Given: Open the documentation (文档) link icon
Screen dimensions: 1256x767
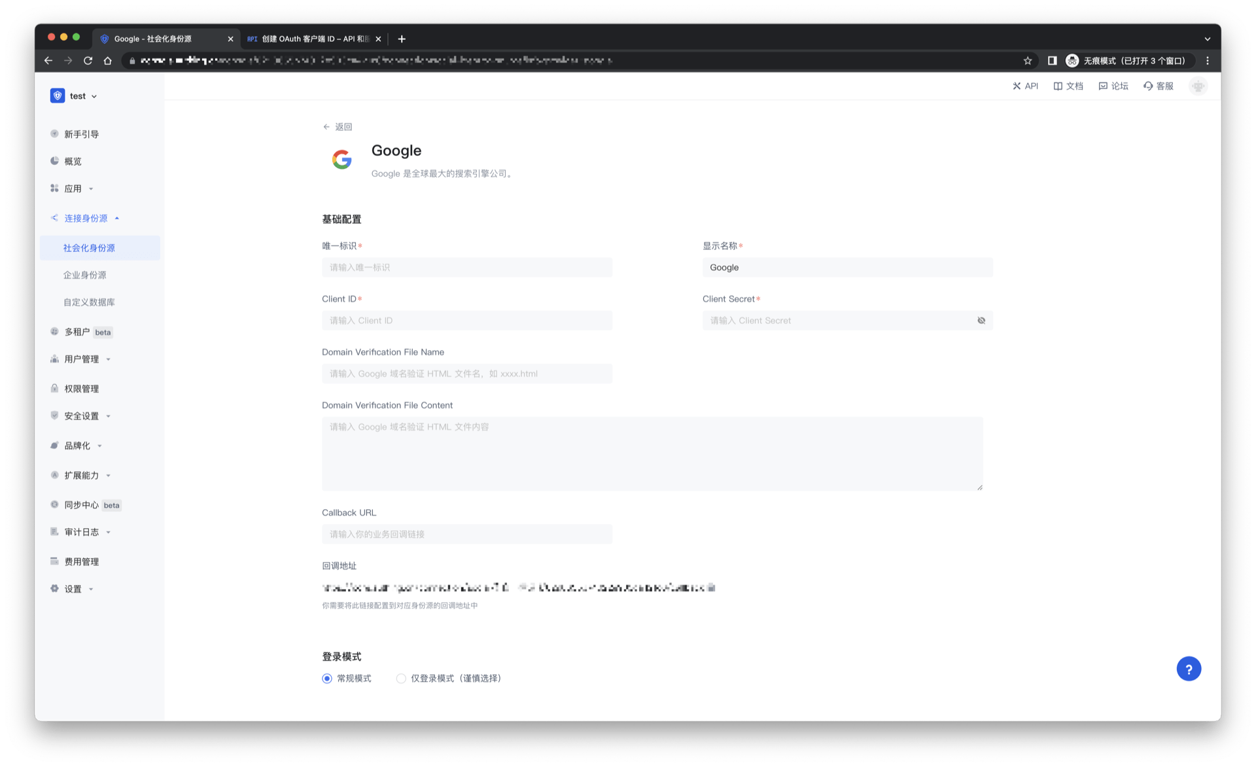Looking at the screenshot, I should tap(1058, 86).
